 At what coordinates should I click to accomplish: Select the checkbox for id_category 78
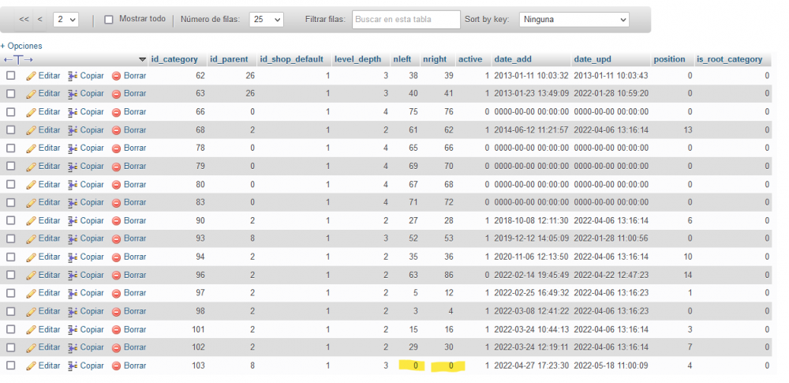point(10,148)
